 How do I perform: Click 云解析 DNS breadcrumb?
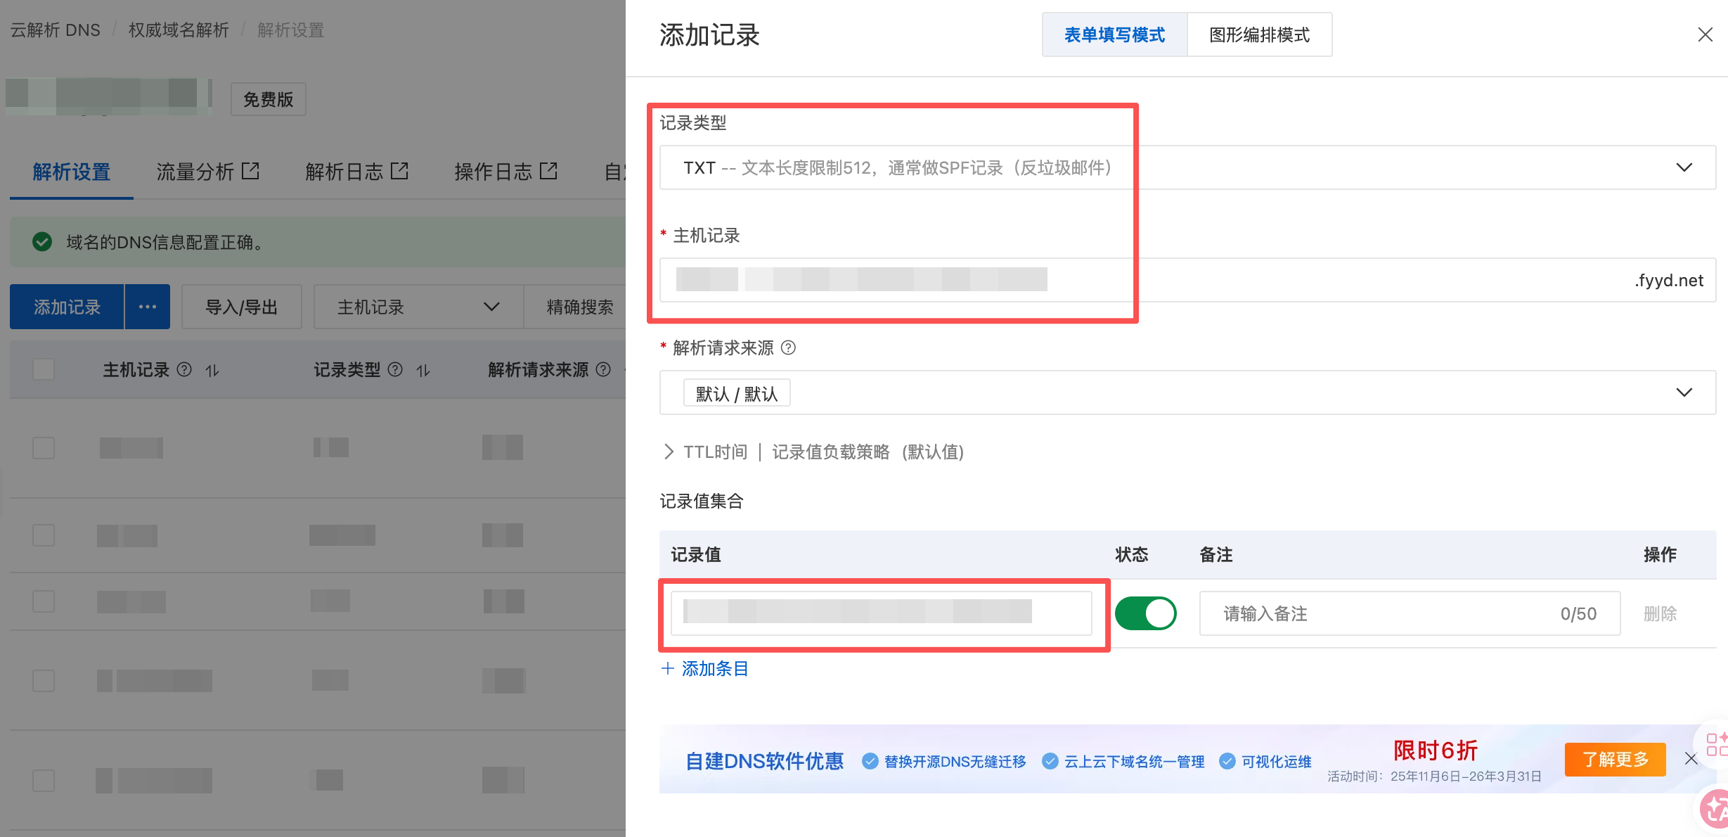point(56,30)
